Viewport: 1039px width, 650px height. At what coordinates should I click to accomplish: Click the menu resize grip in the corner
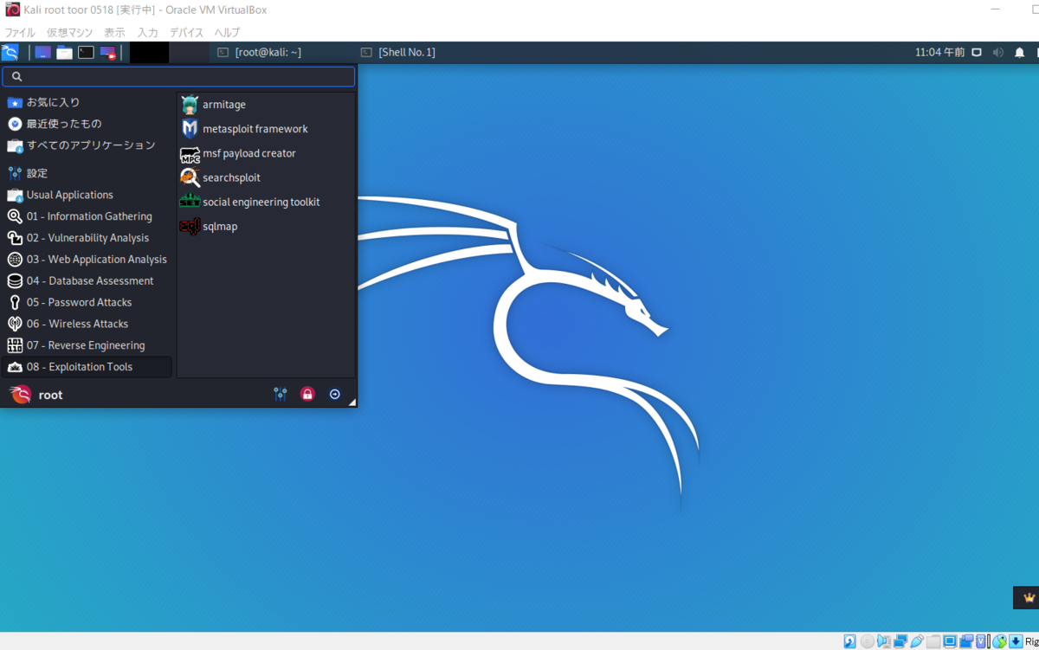352,402
